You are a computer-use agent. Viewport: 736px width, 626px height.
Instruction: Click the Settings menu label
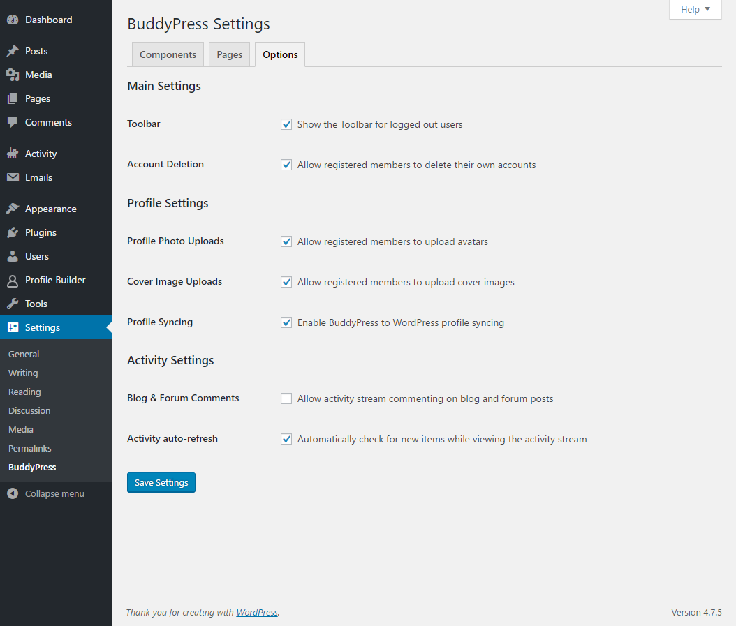click(x=42, y=327)
